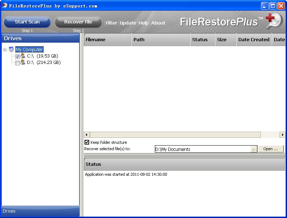The image size is (287, 218).
Task: Open the Filter menu
Action: [x=112, y=23]
